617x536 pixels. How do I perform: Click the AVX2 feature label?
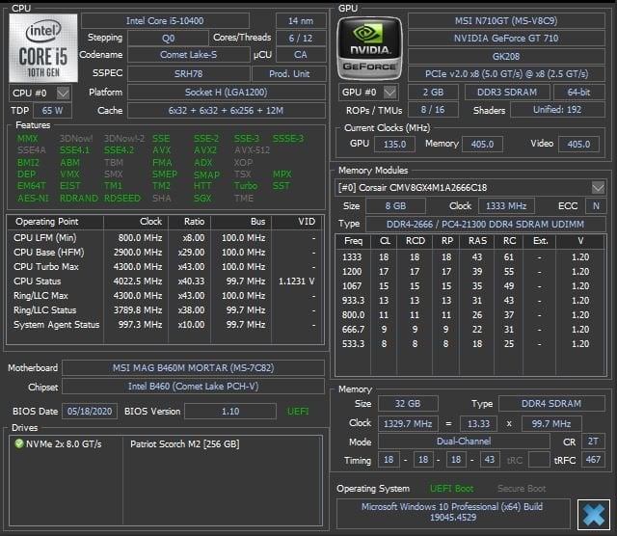pos(205,150)
